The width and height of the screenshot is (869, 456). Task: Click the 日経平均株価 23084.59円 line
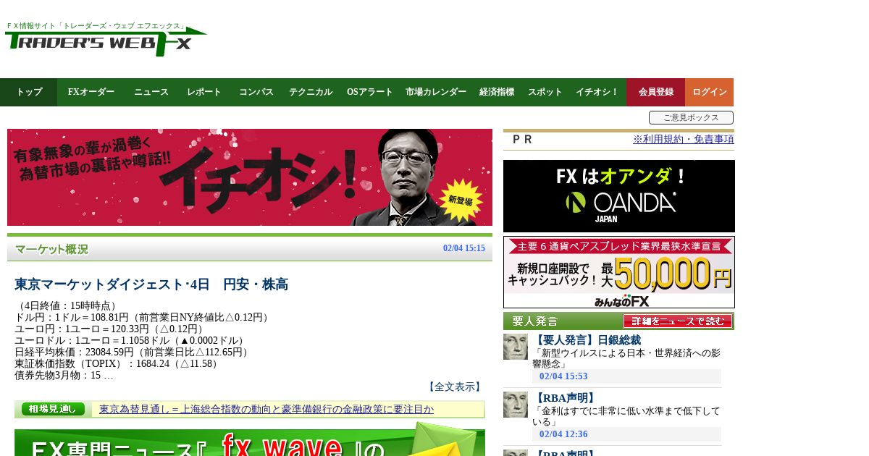click(x=133, y=352)
